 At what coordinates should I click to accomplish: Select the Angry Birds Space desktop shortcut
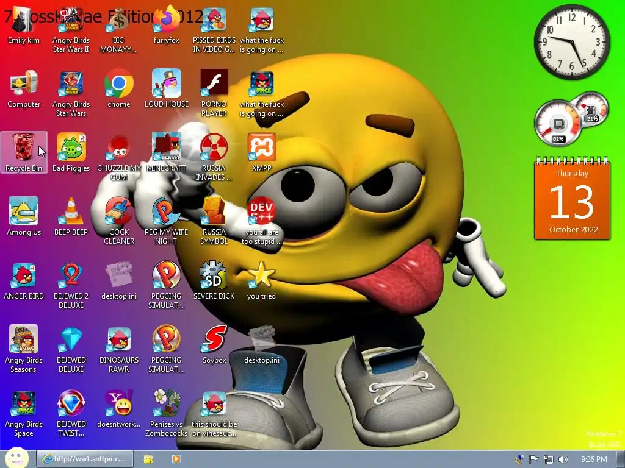pyautogui.click(x=24, y=414)
